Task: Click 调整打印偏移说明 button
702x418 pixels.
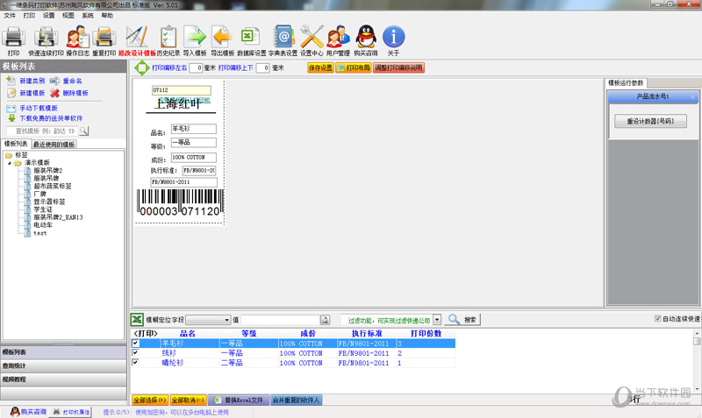Action: point(398,68)
